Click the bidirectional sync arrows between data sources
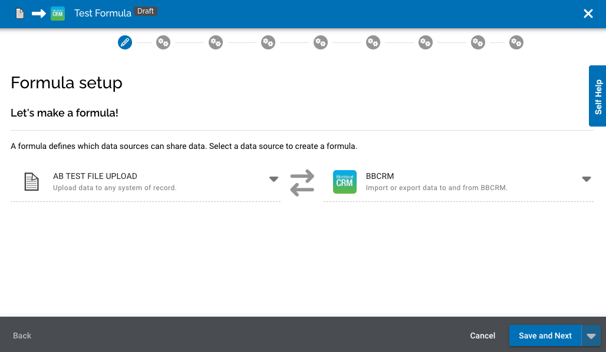The image size is (606, 352). pos(302,182)
